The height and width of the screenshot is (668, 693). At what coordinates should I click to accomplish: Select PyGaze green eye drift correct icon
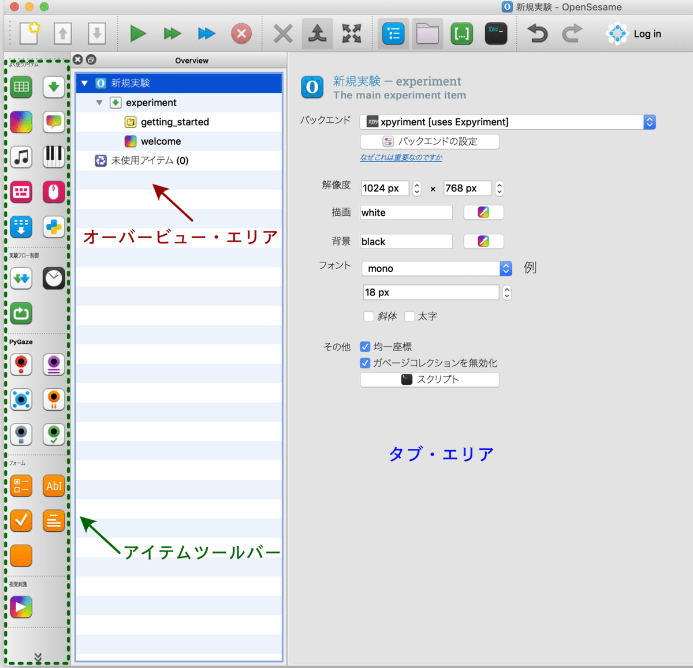[x=54, y=434]
